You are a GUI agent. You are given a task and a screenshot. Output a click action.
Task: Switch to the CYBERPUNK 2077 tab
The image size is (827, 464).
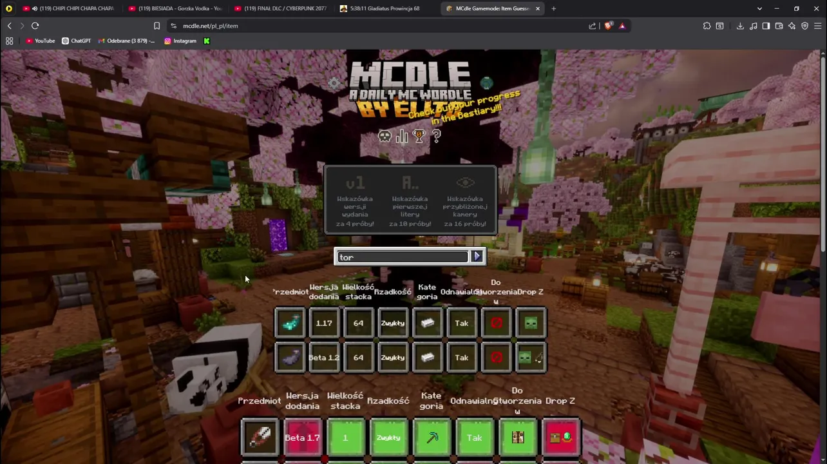tap(281, 8)
